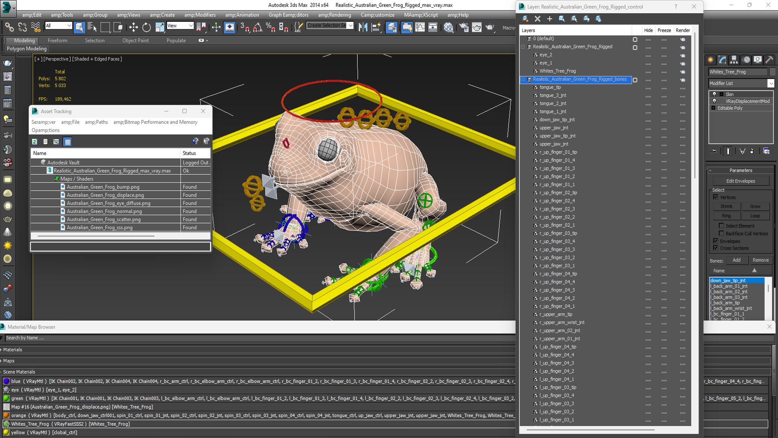This screenshot has width=778, height=438.
Task: Click Create New Layer in the Layer dialog
Action: tap(526, 19)
